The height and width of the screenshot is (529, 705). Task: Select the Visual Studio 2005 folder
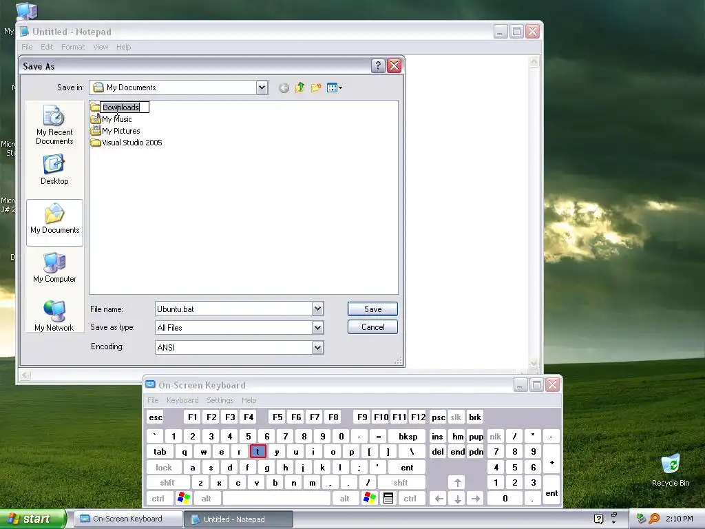click(x=127, y=143)
